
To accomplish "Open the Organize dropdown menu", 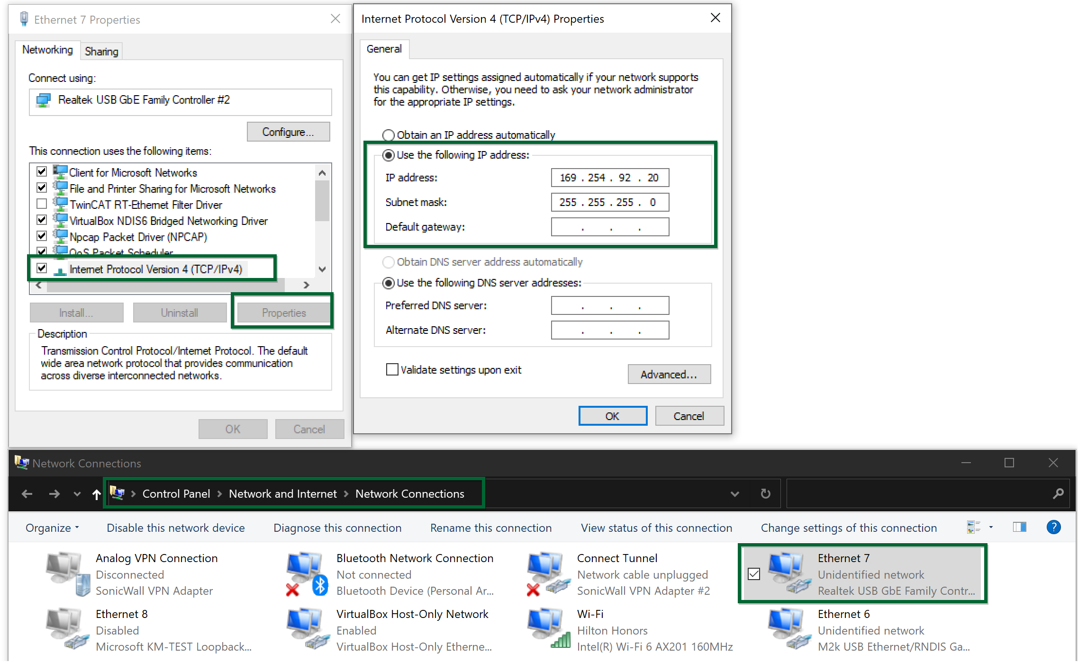I will [x=52, y=528].
